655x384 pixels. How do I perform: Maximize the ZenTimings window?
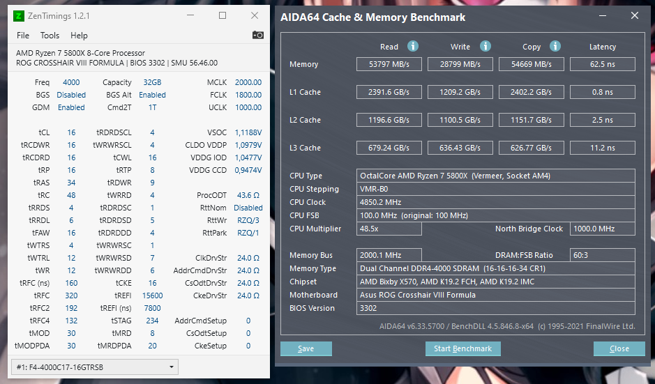click(x=223, y=15)
